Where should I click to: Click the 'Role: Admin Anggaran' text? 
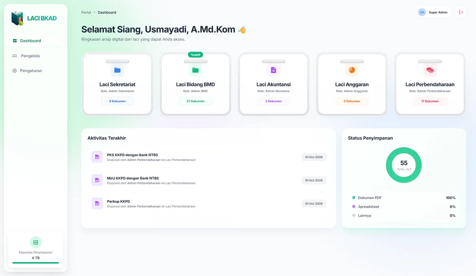352,91
